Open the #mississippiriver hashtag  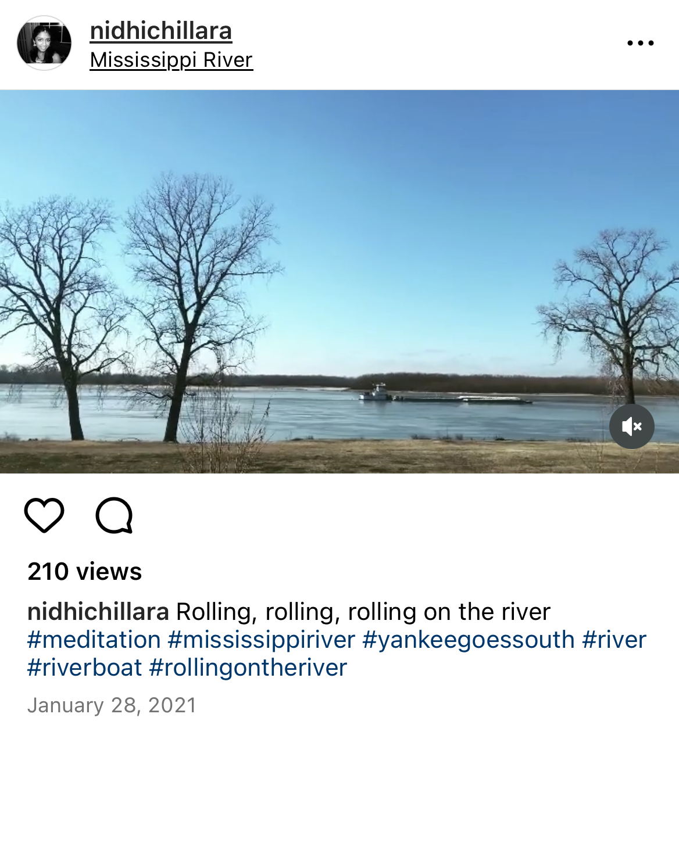262,640
